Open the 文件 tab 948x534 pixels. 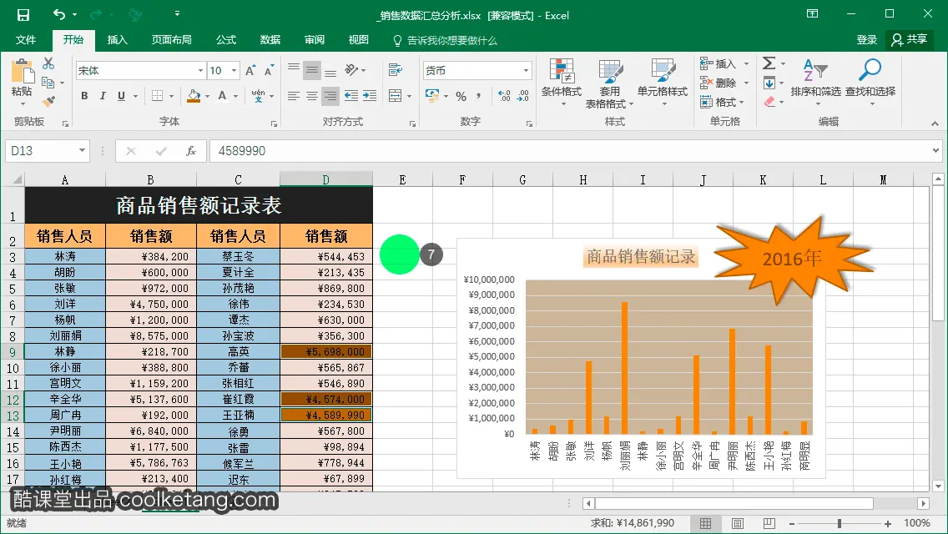click(25, 40)
